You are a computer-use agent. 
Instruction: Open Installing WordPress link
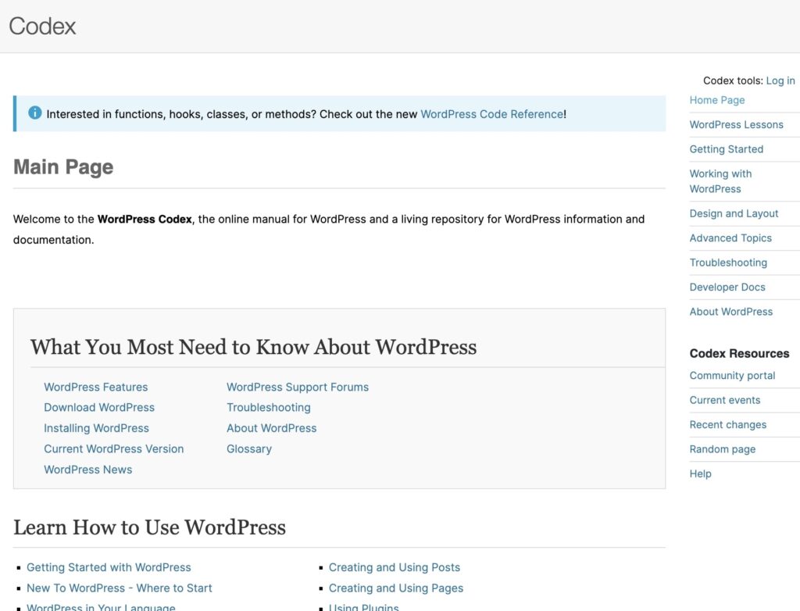pyautogui.click(x=96, y=428)
